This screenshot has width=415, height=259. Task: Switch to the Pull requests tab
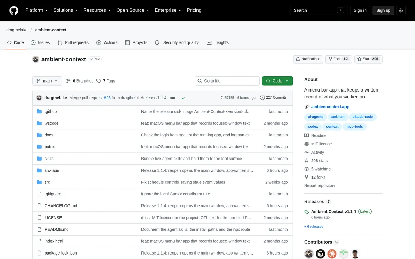coord(73,42)
